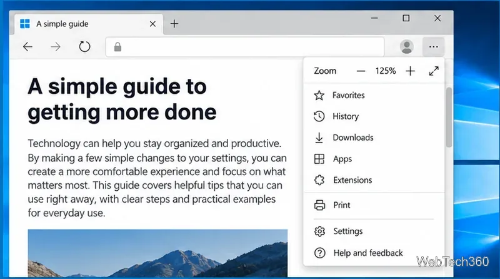The image size is (500, 279).
Task: Click the 125% zoom level value
Action: pos(386,71)
